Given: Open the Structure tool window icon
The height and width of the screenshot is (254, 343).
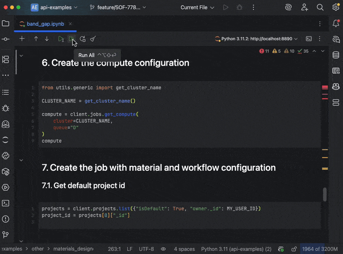Looking at the screenshot, I should [6, 59].
